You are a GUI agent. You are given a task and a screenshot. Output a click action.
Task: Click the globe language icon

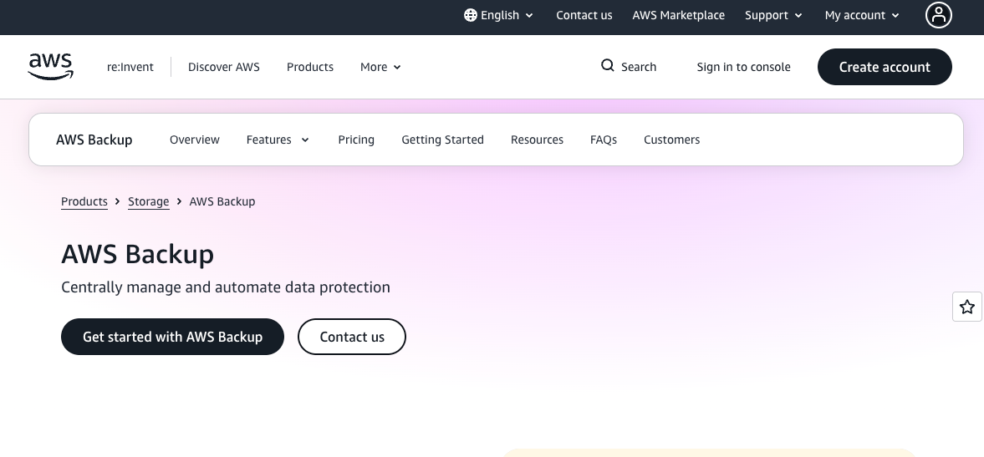pyautogui.click(x=470, y=15)
